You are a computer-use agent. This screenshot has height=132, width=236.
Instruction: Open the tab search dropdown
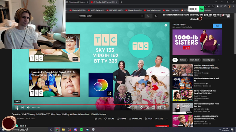click(x=216, y=2)
